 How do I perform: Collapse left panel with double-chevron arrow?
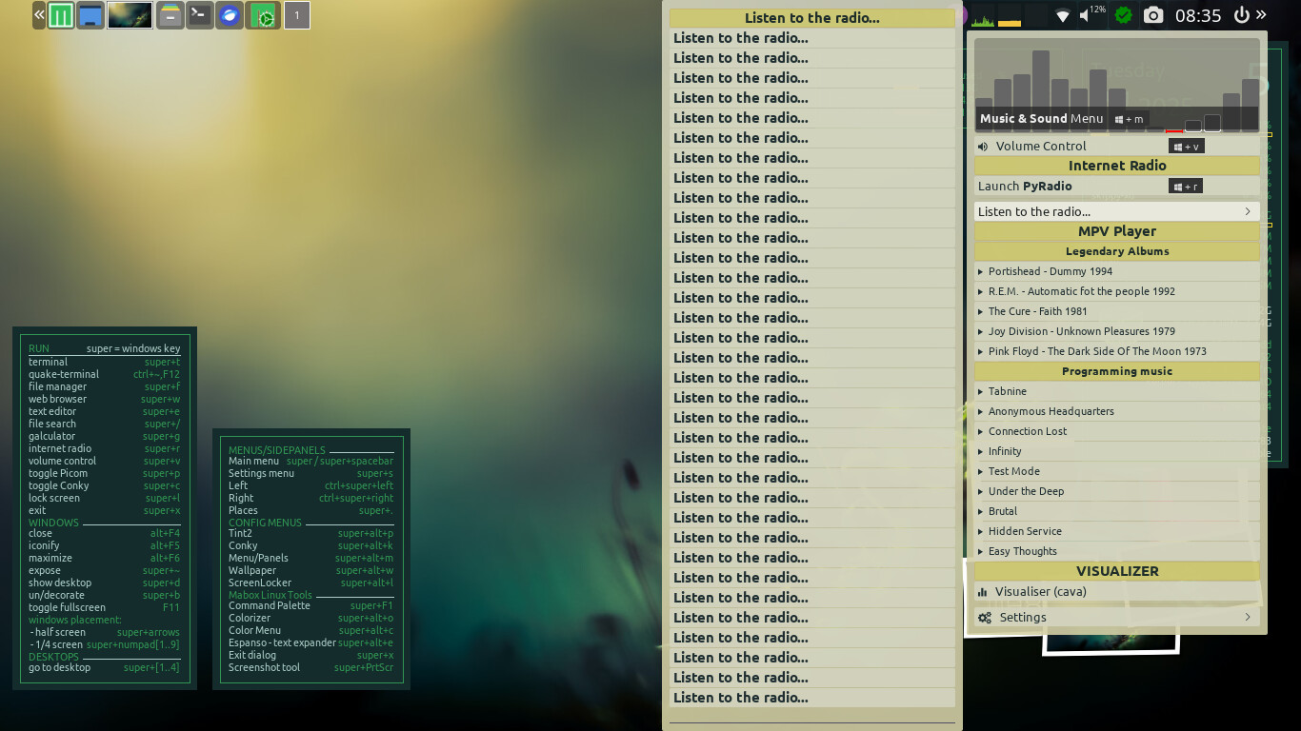[x=39, y=15]
